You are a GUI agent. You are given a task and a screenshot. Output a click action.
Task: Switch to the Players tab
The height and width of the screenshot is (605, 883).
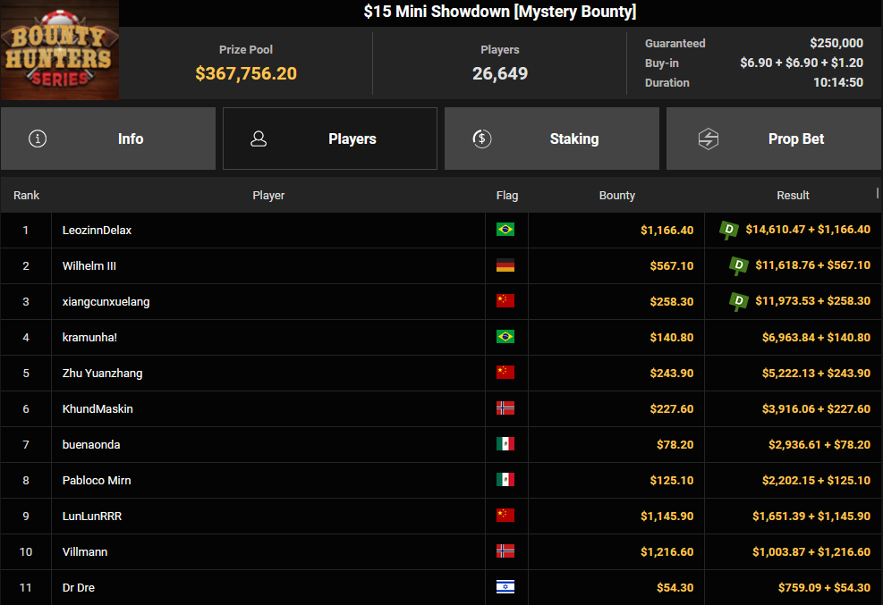(330, 139)
